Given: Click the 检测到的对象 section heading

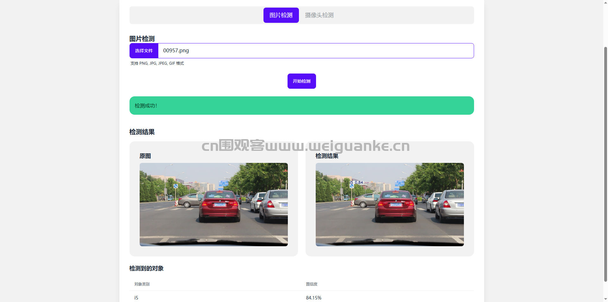Looking at the screenshot, I should pos(146,268).
